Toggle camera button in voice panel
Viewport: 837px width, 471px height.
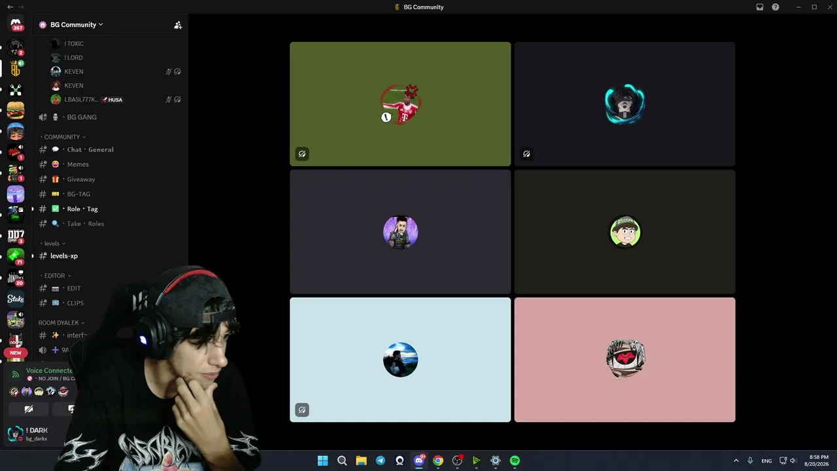29,409
